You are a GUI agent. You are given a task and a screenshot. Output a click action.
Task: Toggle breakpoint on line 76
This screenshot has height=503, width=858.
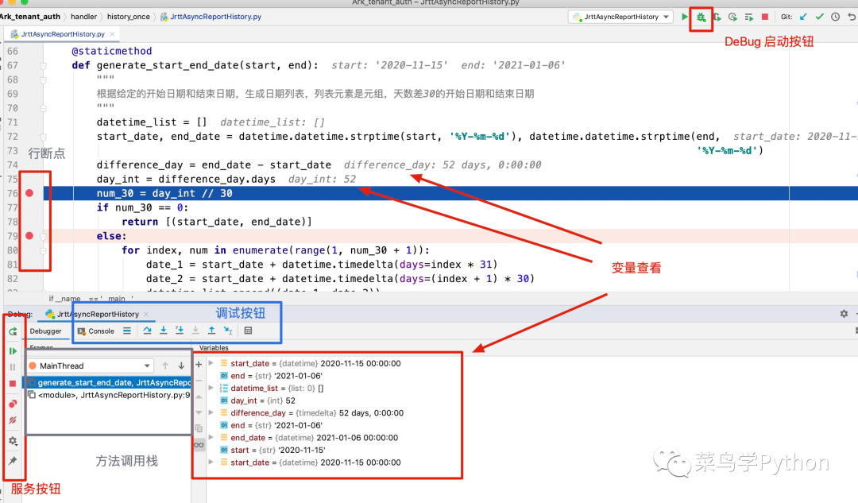29,193
